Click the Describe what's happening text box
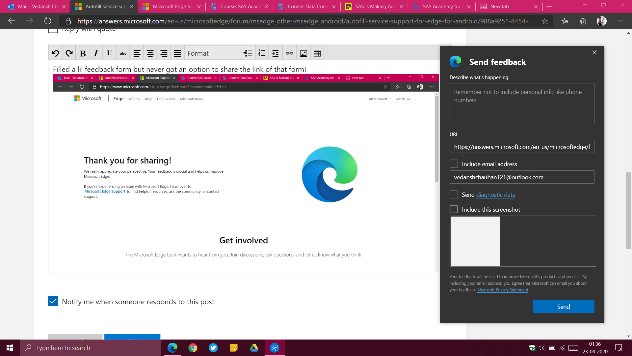This screenshot has width=632, height=356. [x=522, y=104]
